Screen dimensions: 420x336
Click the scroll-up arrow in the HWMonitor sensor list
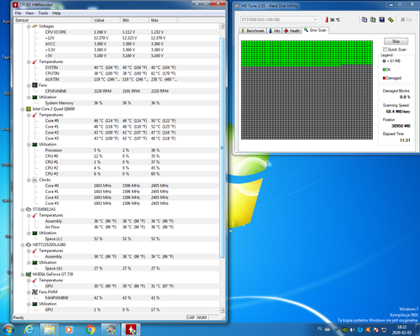[x=222, y=26]
